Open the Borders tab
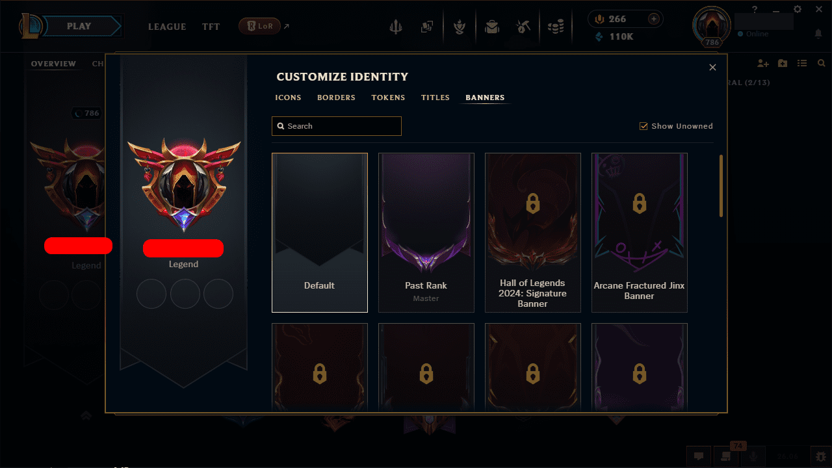This screenshot has width=832, height=468. 336,97
